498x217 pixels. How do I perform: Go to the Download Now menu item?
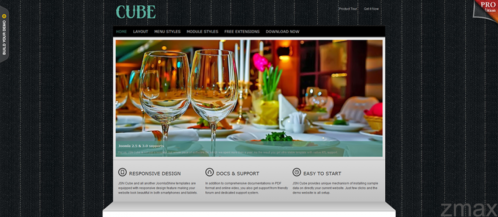click(x=283, y=32)
